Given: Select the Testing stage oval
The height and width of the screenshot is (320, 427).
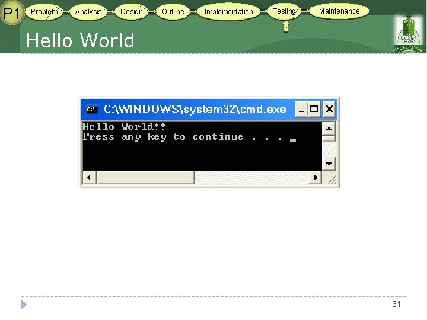Looking at the screenshot, I should tap(284, 11).
